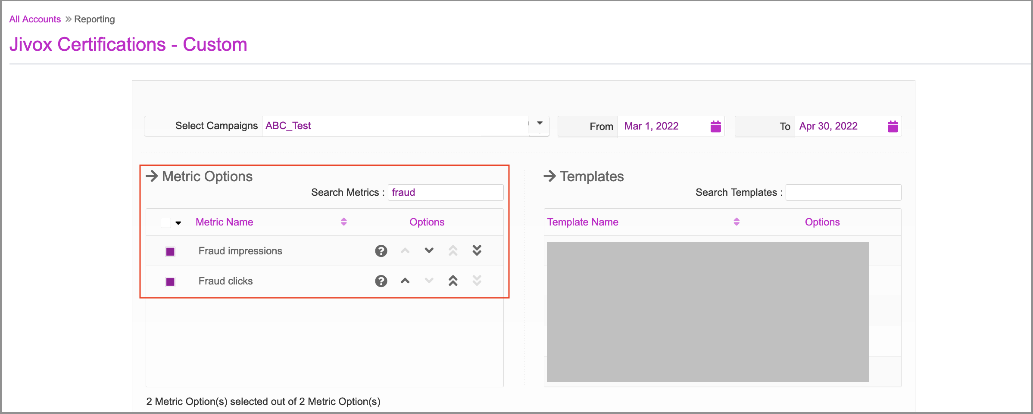Sort metrics using Metric Name sort arrows
1033x414 pixels.
343,222
